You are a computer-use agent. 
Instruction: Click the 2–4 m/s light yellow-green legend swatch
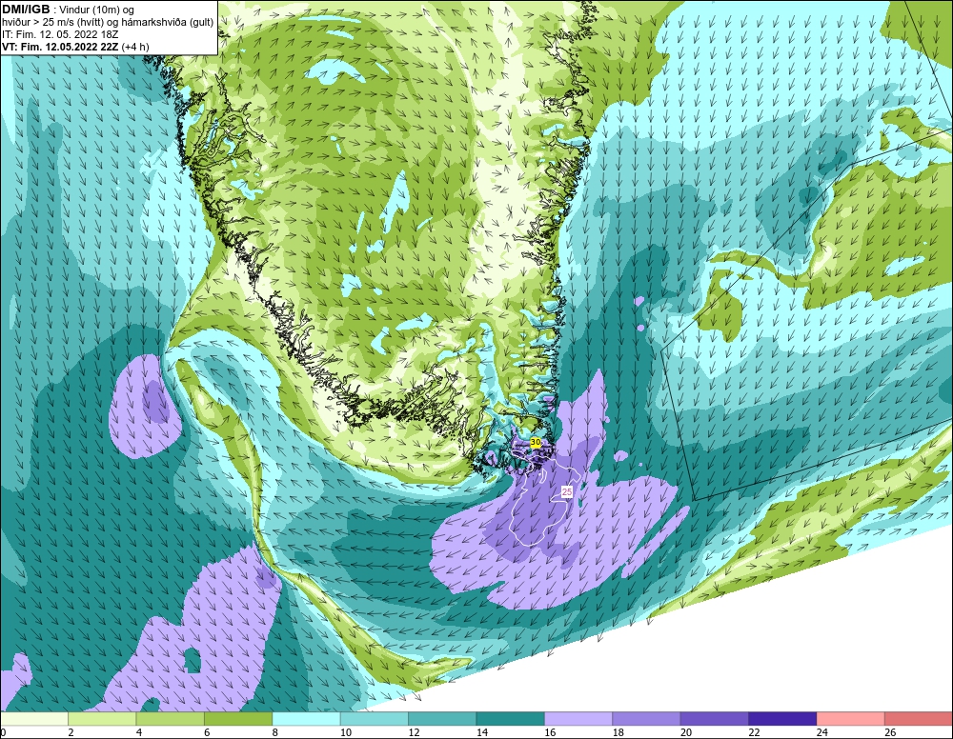tap(102, 718)
